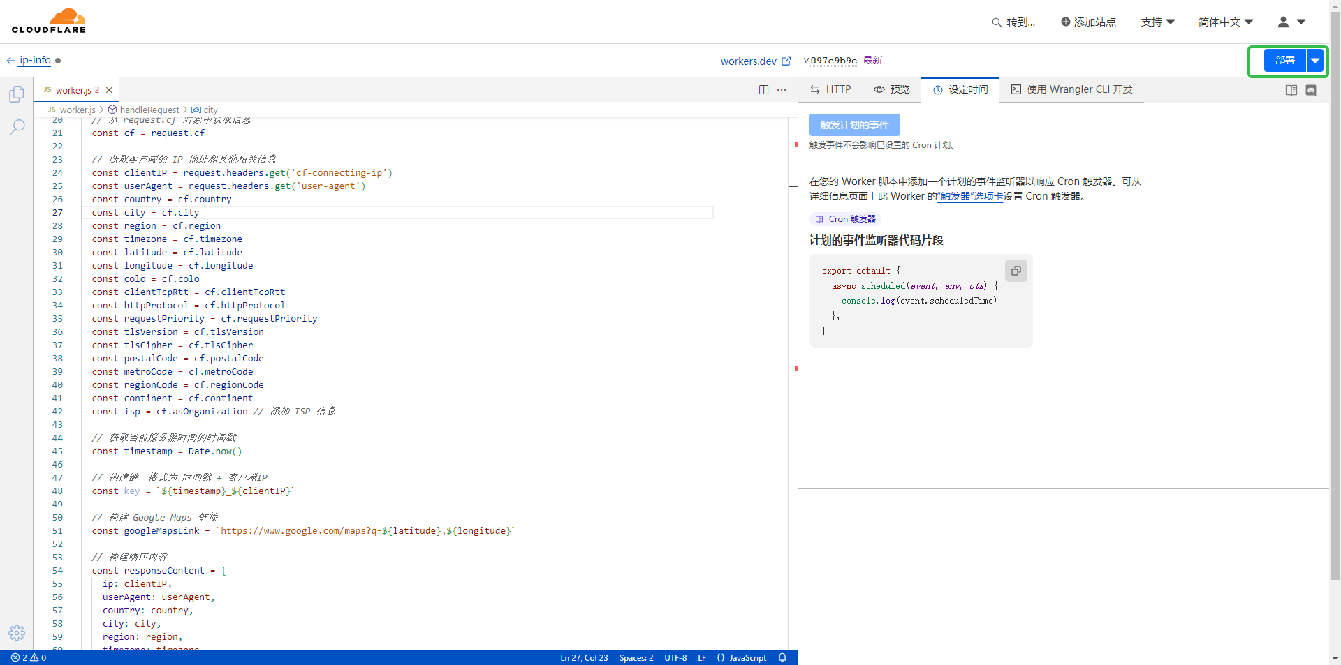Open the Cloudflare logo home

coord(49,21)
